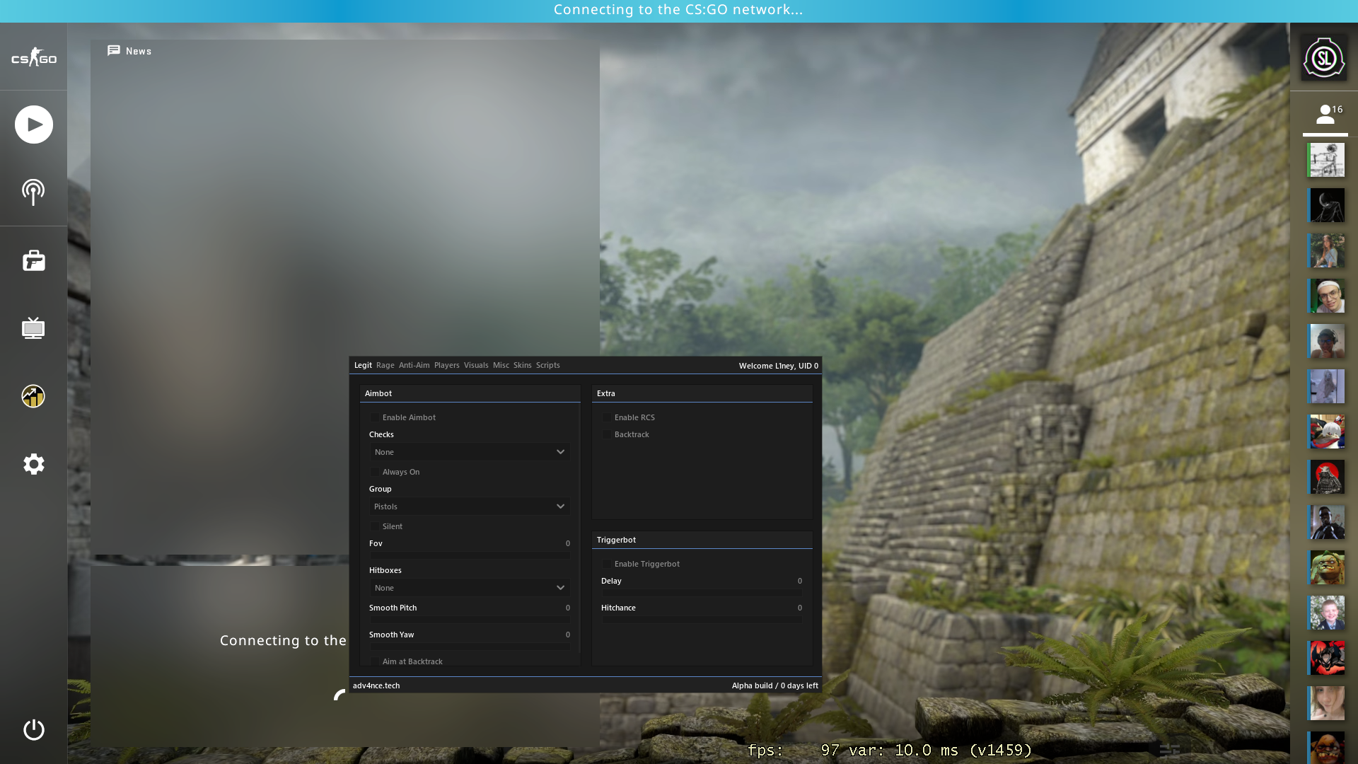Open the settings gear icon
Screen dimensions: 1358x764
[33, 464]
